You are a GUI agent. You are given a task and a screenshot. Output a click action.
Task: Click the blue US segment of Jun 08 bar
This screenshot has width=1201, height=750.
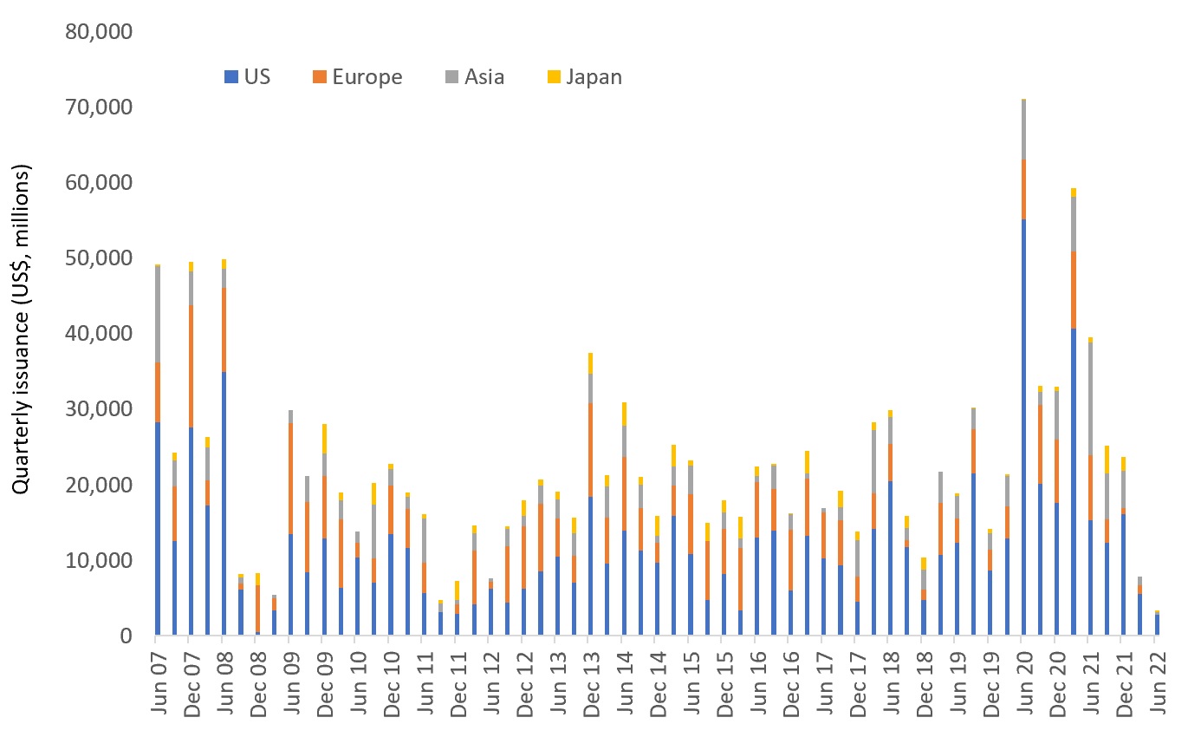pyautogui.click(x=224, y=504)
